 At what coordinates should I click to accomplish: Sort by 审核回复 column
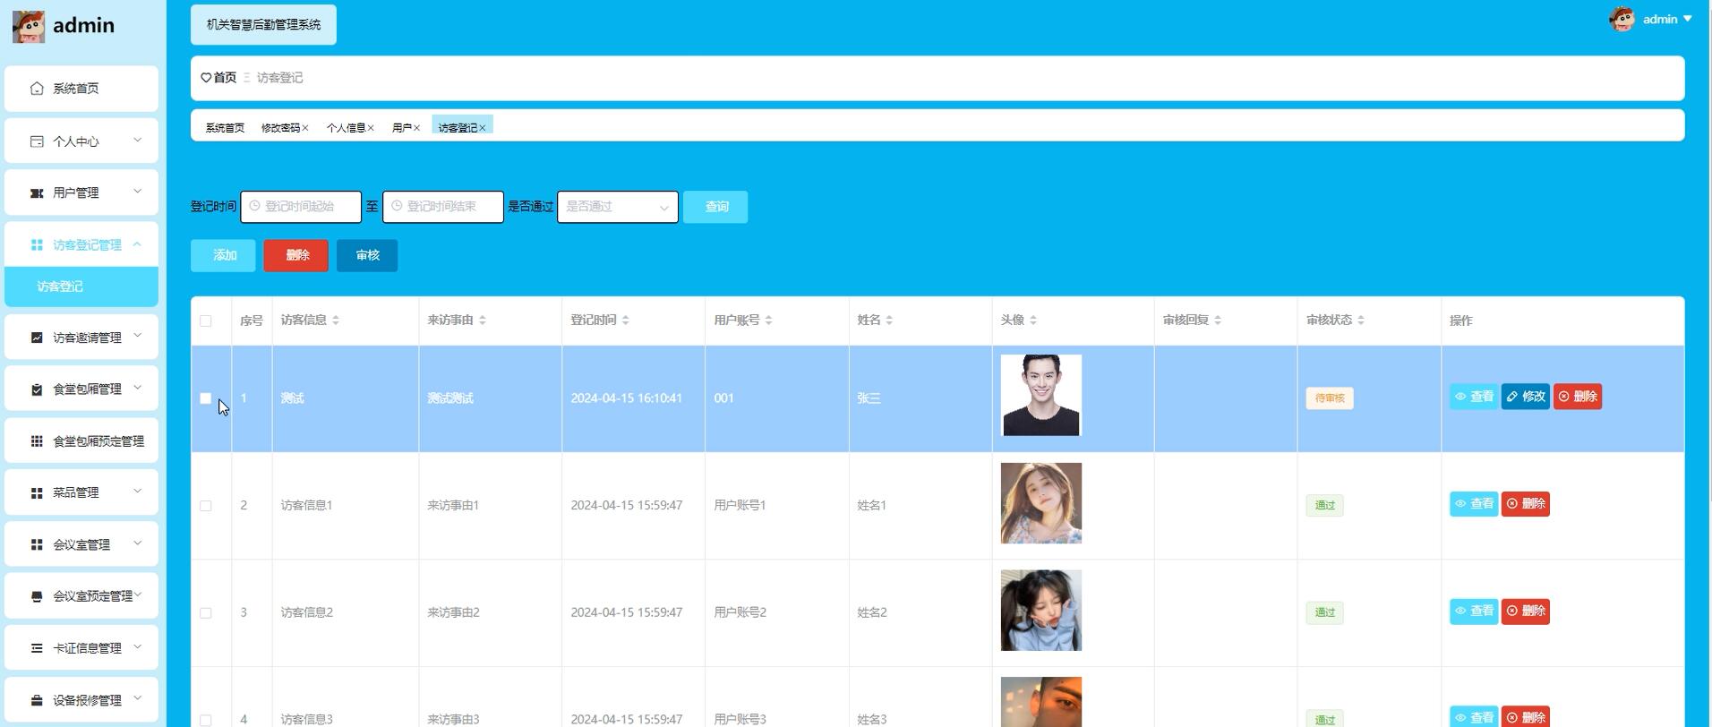tap(1218, 321)
